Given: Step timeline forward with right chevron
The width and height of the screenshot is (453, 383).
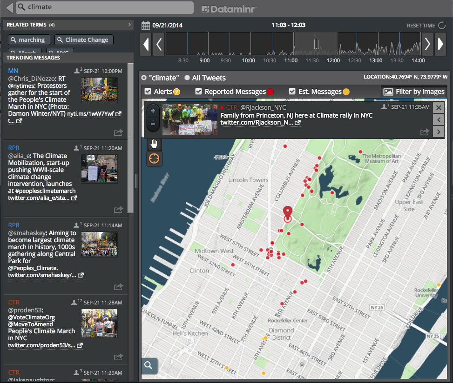Looking at the screenshot, I should 427,44.
